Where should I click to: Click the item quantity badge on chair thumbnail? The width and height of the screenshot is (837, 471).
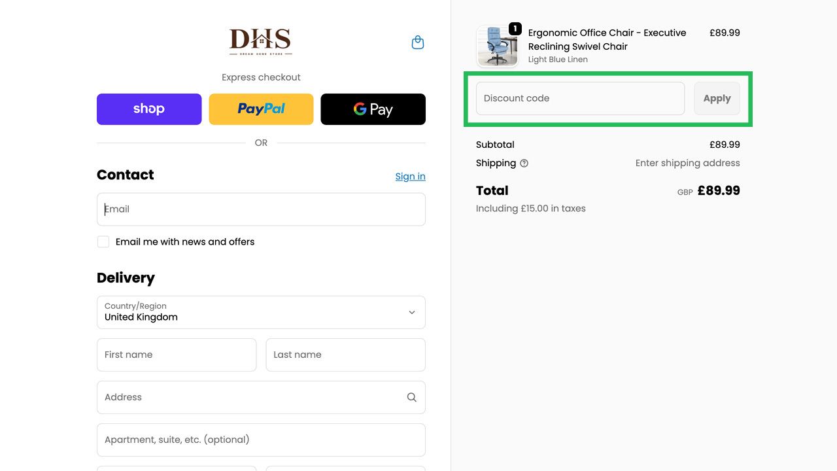515,29
